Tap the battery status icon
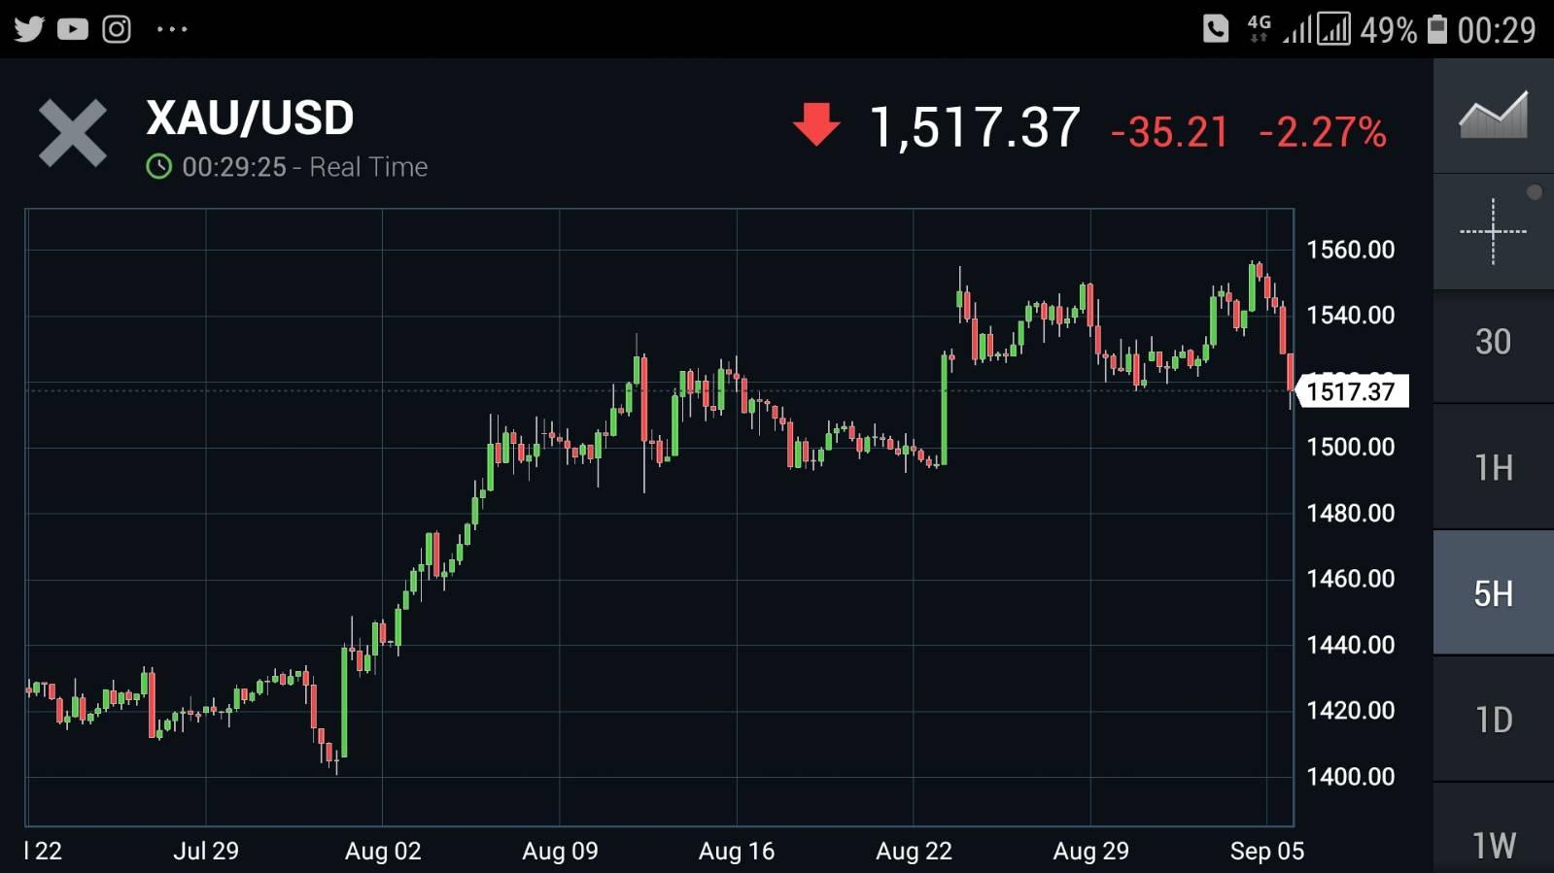This screenshot has width=1554, height=873. coord(1436,29)
